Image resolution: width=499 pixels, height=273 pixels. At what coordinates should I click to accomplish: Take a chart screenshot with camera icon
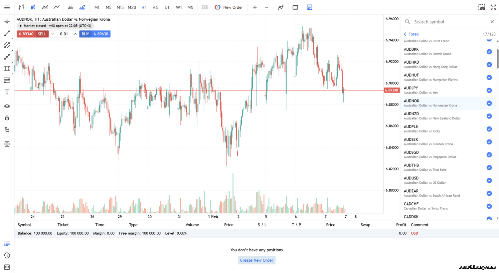click(481, 7)
